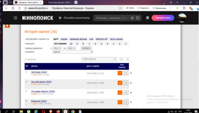Image resolution: width=199 pixels, height=113 pixels.
Task: Open File Explorer from taskbar
Action: point(21,111)
